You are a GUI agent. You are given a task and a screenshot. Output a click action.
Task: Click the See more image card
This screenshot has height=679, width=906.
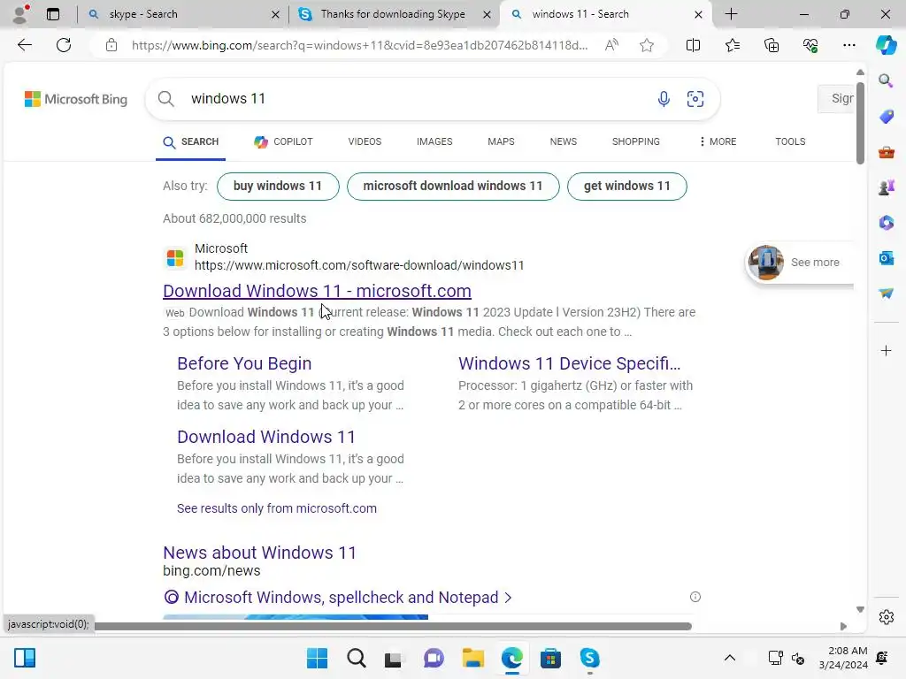pos(800,262)
